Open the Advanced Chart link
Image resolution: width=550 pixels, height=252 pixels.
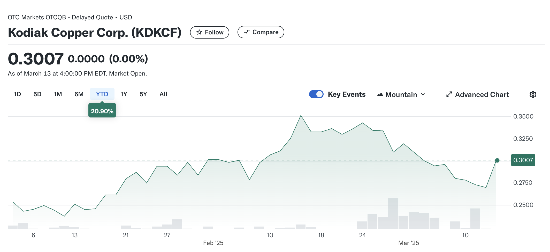pyautogui.click(x=482, y=95)
